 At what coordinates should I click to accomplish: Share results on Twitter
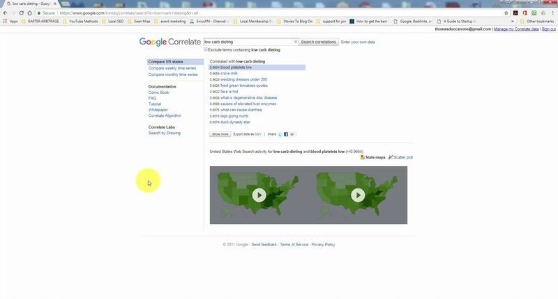[280, 134]
